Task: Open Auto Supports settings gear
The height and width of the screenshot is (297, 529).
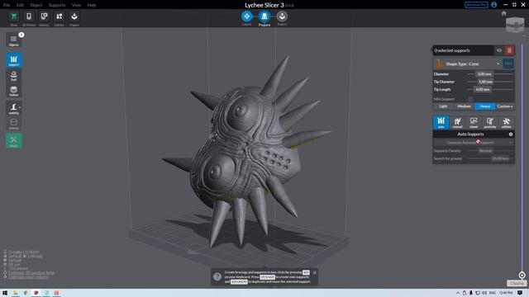Action: (511, 134)
